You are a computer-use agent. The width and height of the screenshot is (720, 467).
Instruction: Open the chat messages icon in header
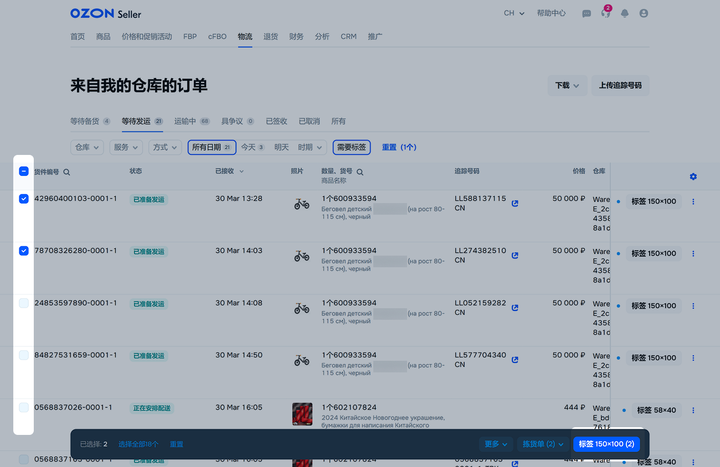pyautogui.click(x=587, y=14)
